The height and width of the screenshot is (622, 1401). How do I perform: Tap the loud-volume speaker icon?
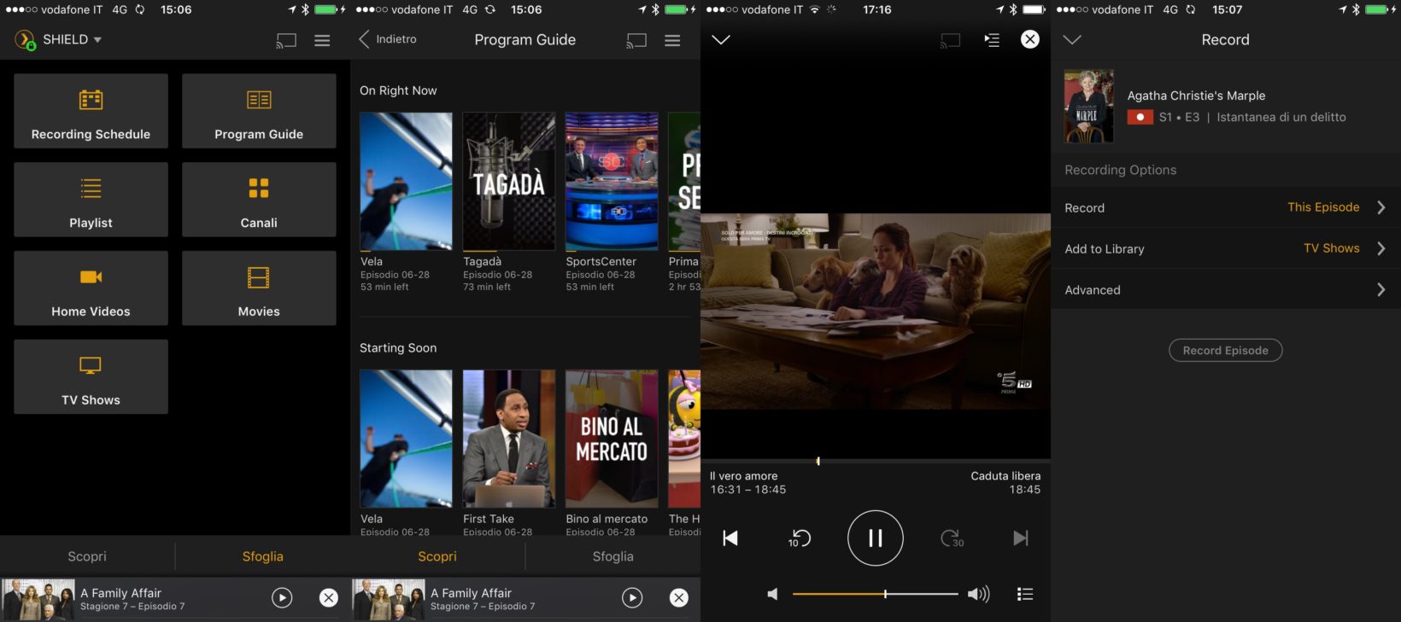coord(979,594)
